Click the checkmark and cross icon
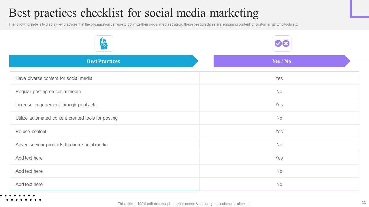 click(x=282, y=44)
